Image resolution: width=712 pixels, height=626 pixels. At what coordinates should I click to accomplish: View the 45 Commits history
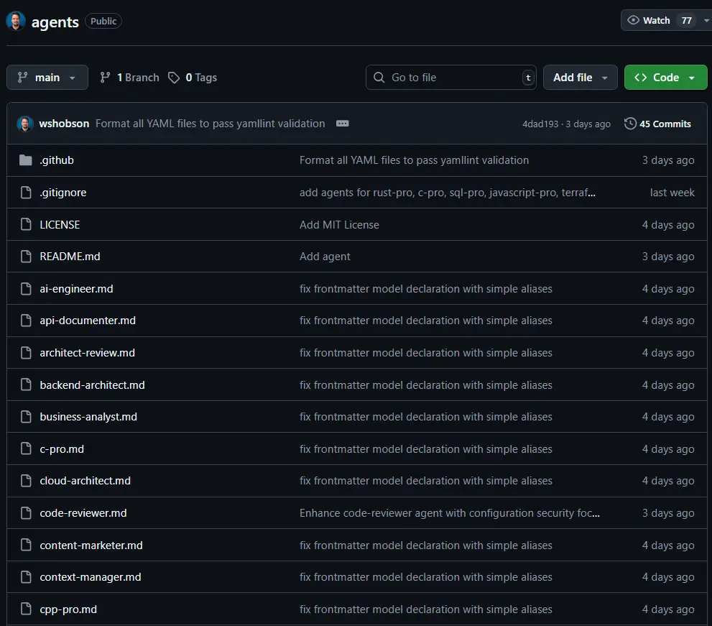coord(665,124)
